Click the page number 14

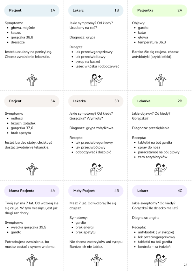click(x=185, y=265)
